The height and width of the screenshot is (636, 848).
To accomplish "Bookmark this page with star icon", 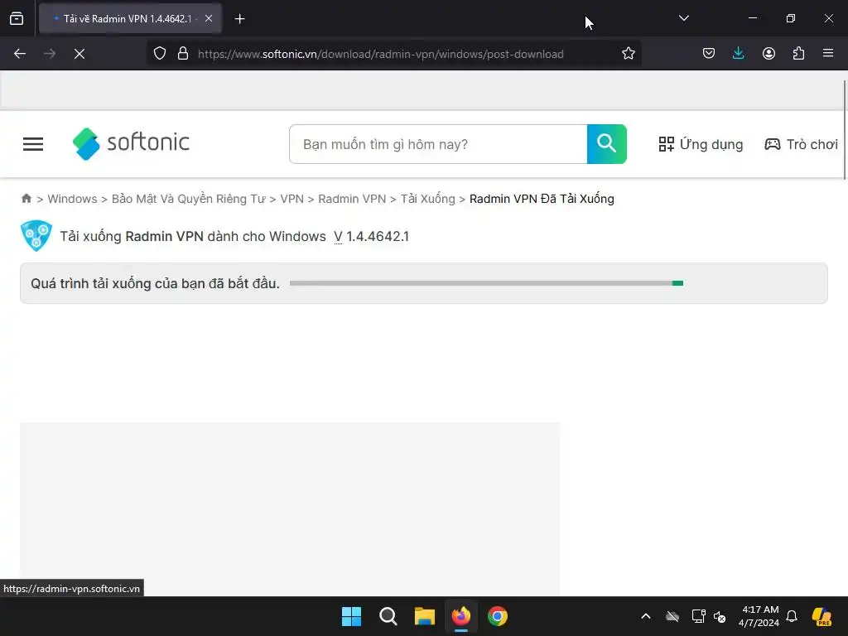I will (628, 54).
